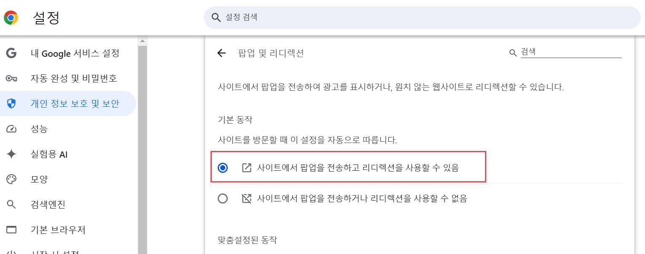
Task: Click the key icon for 자동 완성 및 비밀번호
Action: 11,78
